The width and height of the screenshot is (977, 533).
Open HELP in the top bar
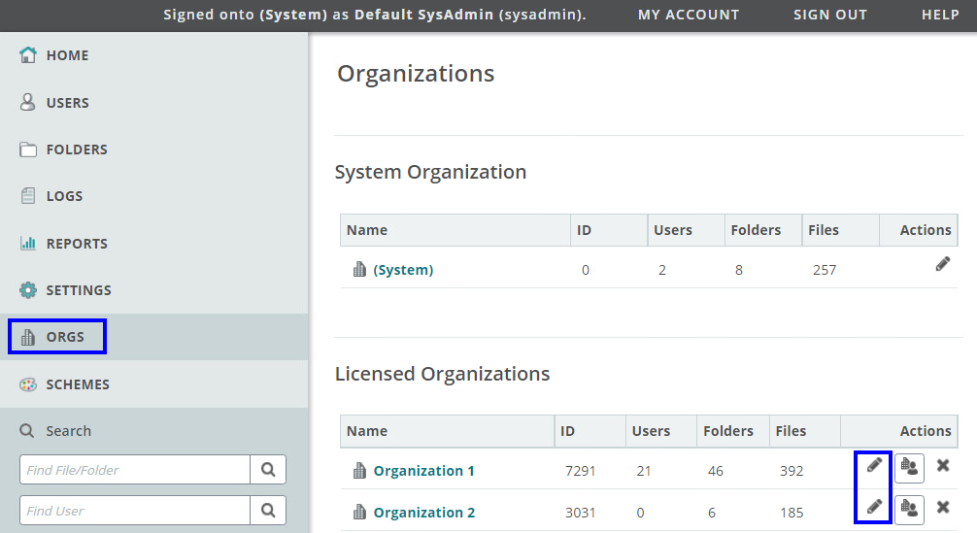pos(940,15)
